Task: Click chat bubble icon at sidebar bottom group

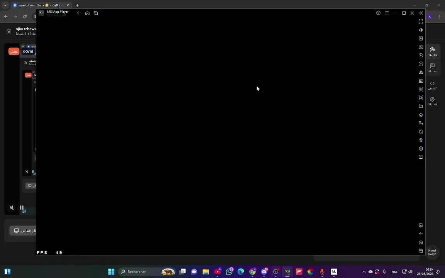Action: pos(421,157)
